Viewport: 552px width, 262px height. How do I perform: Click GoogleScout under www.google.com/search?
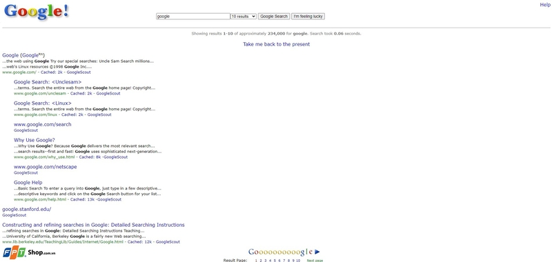click(x=26, y=130)
